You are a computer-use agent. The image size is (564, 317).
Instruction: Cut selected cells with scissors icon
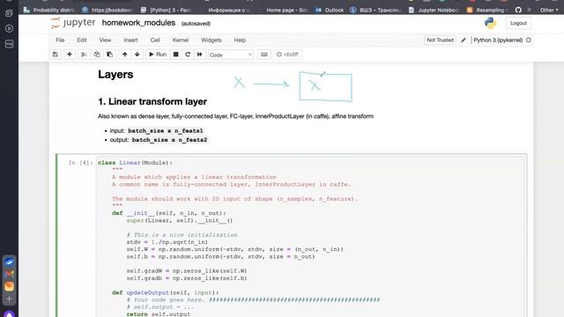coord(84,55)
